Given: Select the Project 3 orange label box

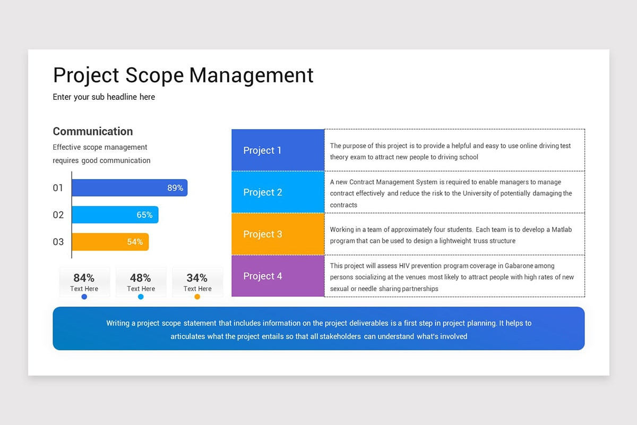Looking at the screenshot, I should click(278, 234).
